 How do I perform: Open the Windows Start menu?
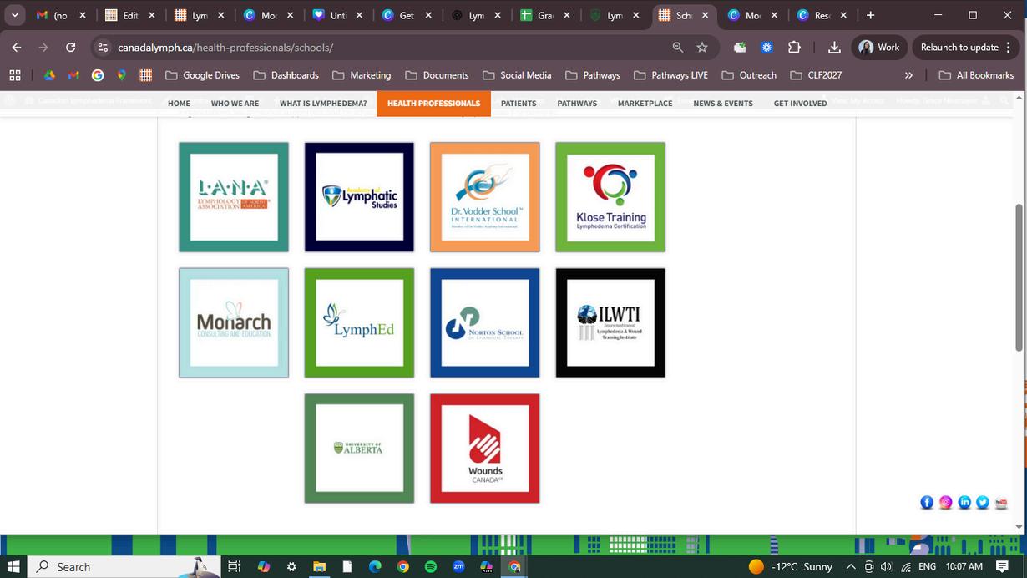pos(13,566)
